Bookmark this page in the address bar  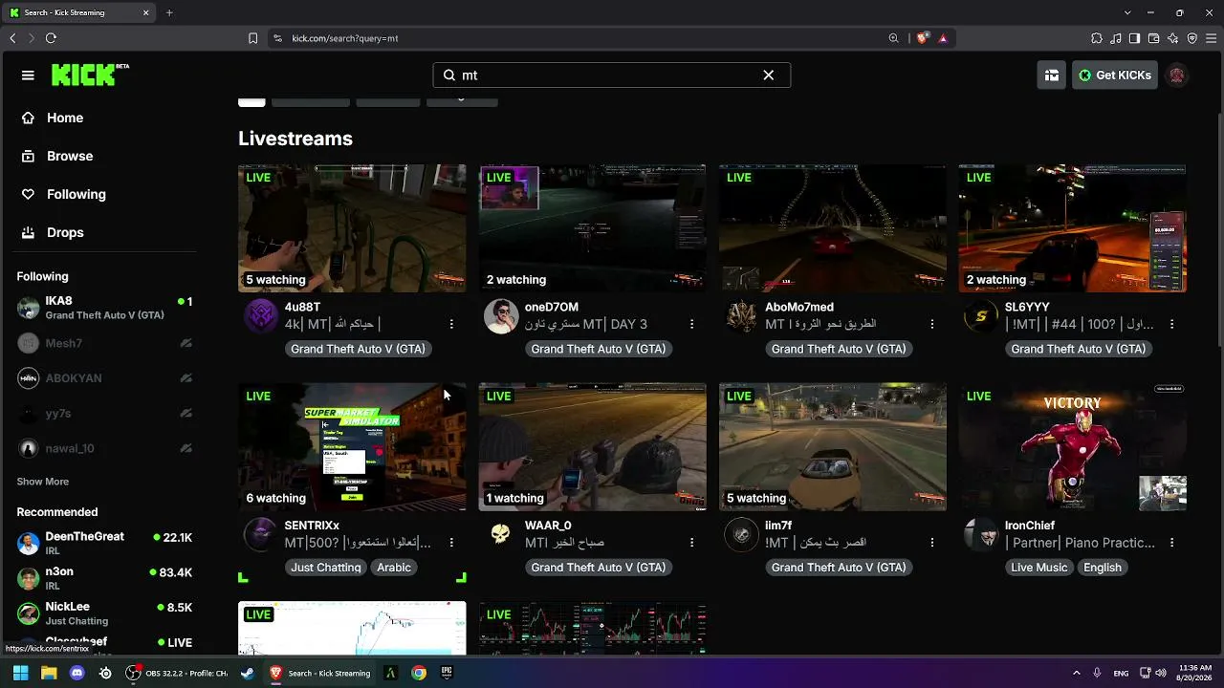point(252,38)
